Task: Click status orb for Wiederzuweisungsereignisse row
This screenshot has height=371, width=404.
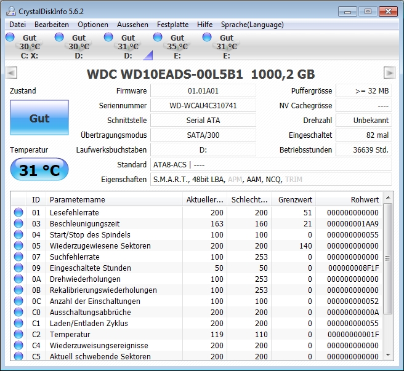Action: tap(18, 345)
